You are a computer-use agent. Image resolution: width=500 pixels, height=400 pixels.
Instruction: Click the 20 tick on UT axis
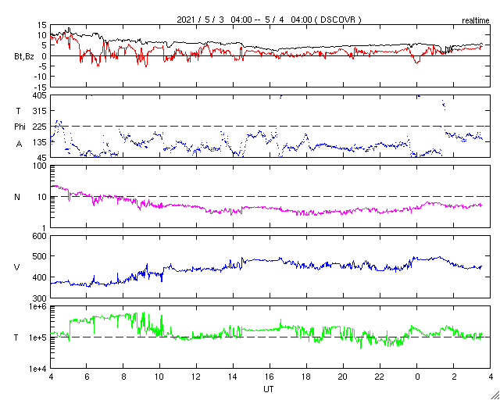click(344, 377)
